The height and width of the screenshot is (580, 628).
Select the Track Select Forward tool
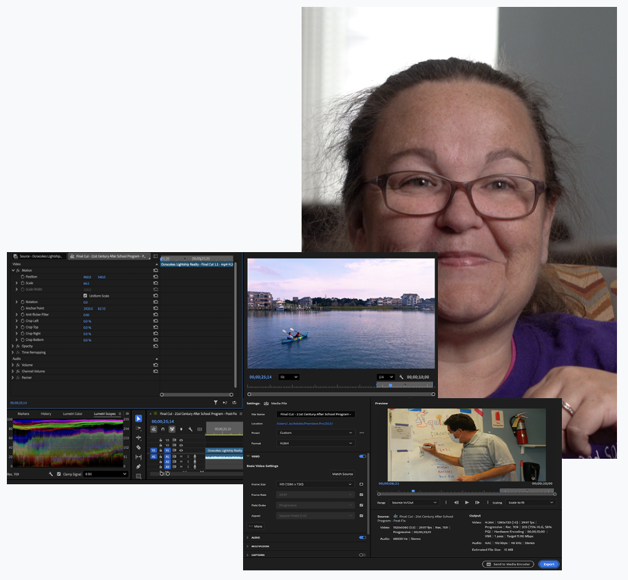click(x=138, y=428)
